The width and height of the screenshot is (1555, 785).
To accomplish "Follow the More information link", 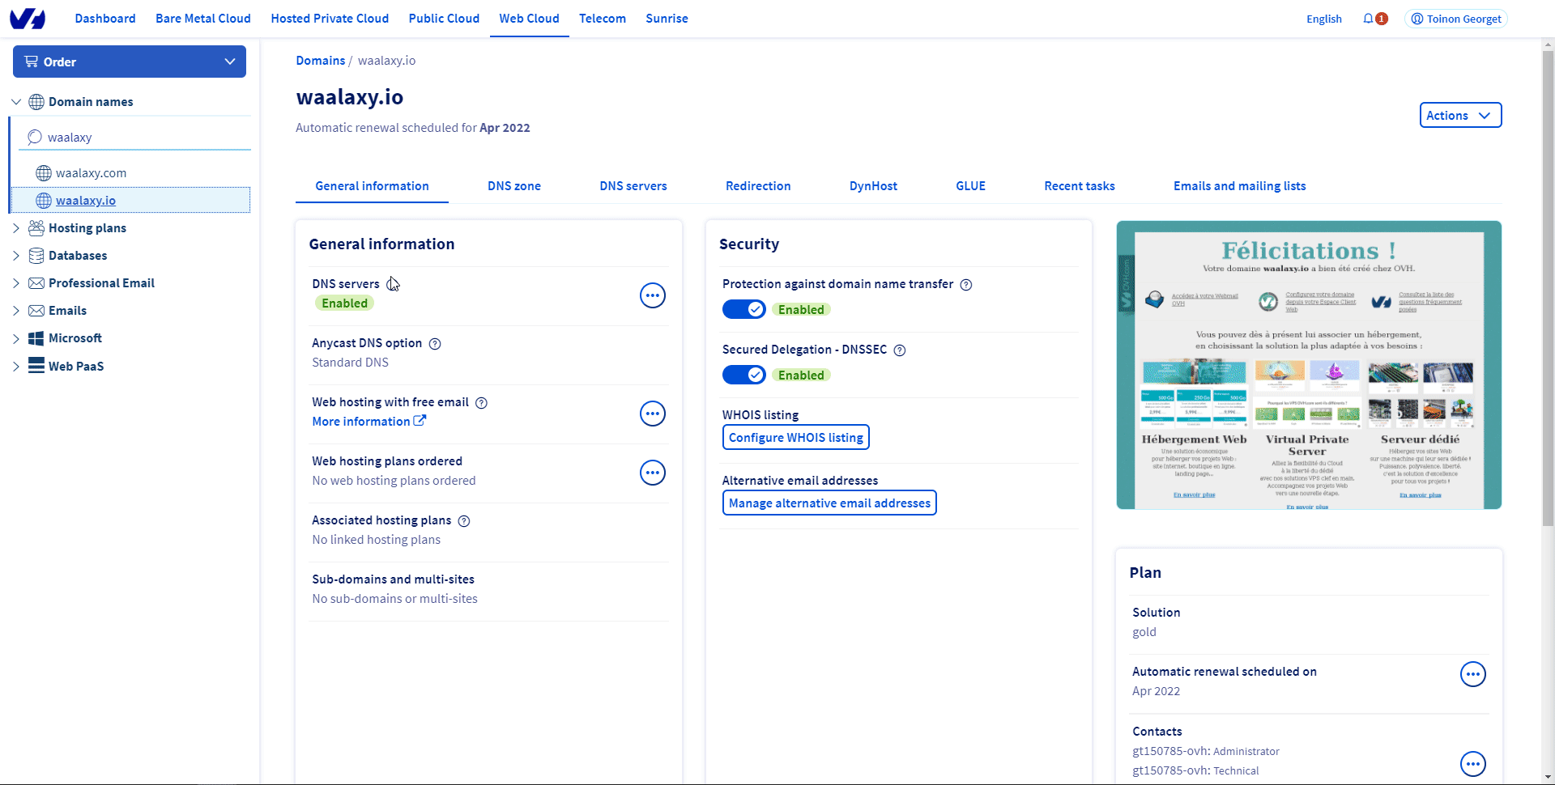I will click(369, 422).
